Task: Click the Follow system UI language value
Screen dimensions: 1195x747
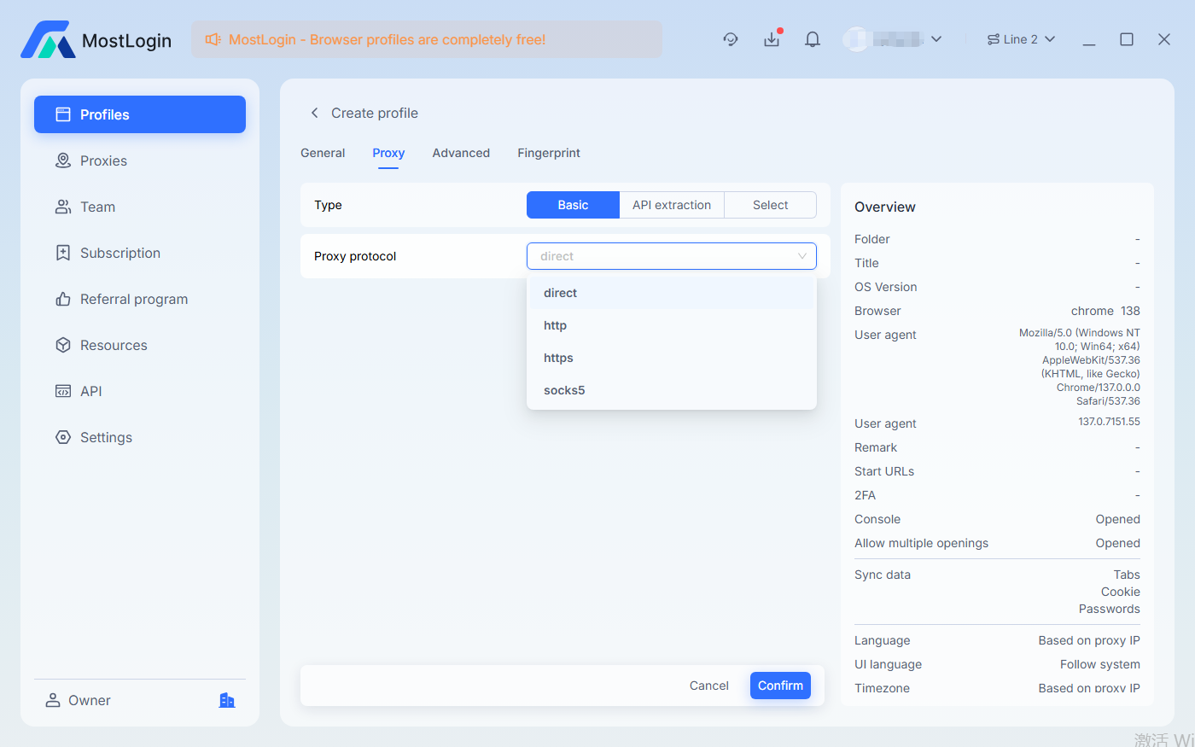Action: (x=1099, y=664)
